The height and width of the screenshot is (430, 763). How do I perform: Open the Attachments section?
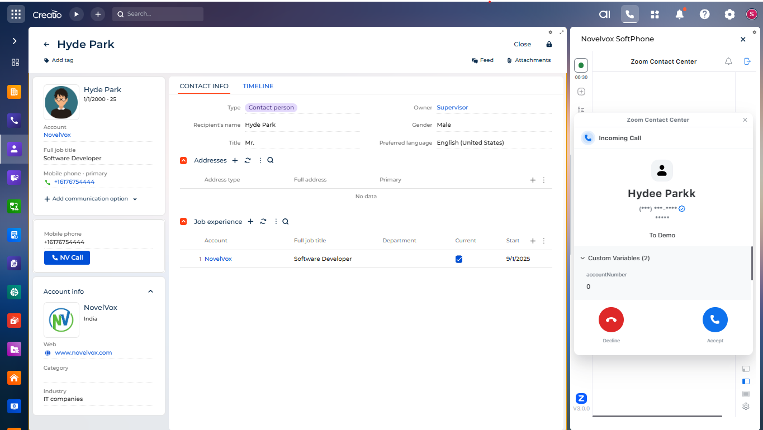click(x=528, y=60)
